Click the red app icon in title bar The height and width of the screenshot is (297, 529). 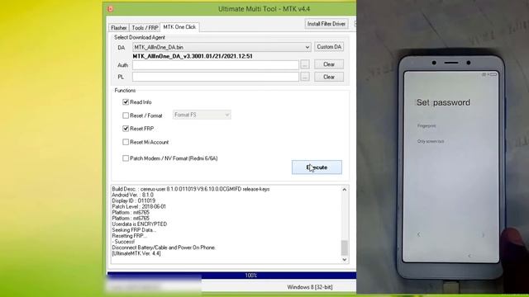pyautogui.click(x=110, y=9)
